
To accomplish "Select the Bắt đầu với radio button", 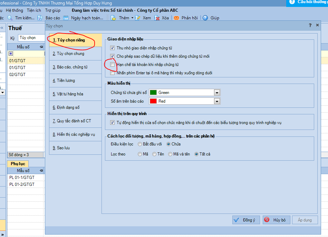I will (140, 144).
